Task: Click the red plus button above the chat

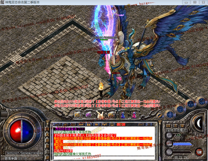Action: click(x=121, y=125)
